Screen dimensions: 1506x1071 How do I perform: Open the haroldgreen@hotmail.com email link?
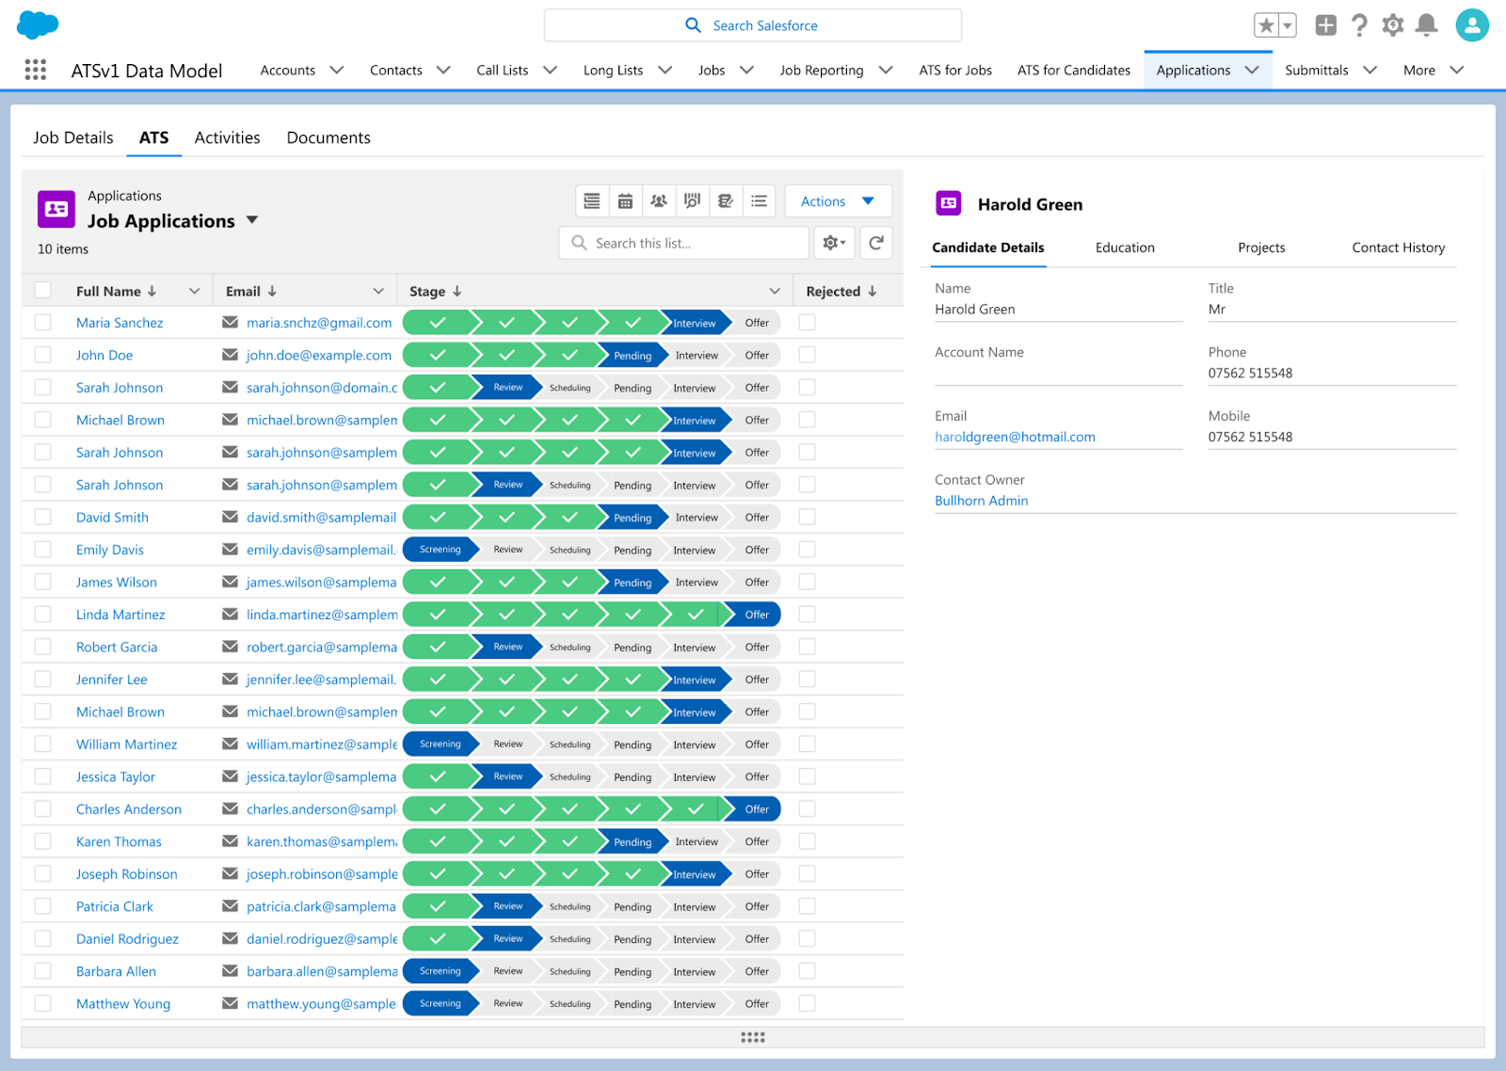1015,437
